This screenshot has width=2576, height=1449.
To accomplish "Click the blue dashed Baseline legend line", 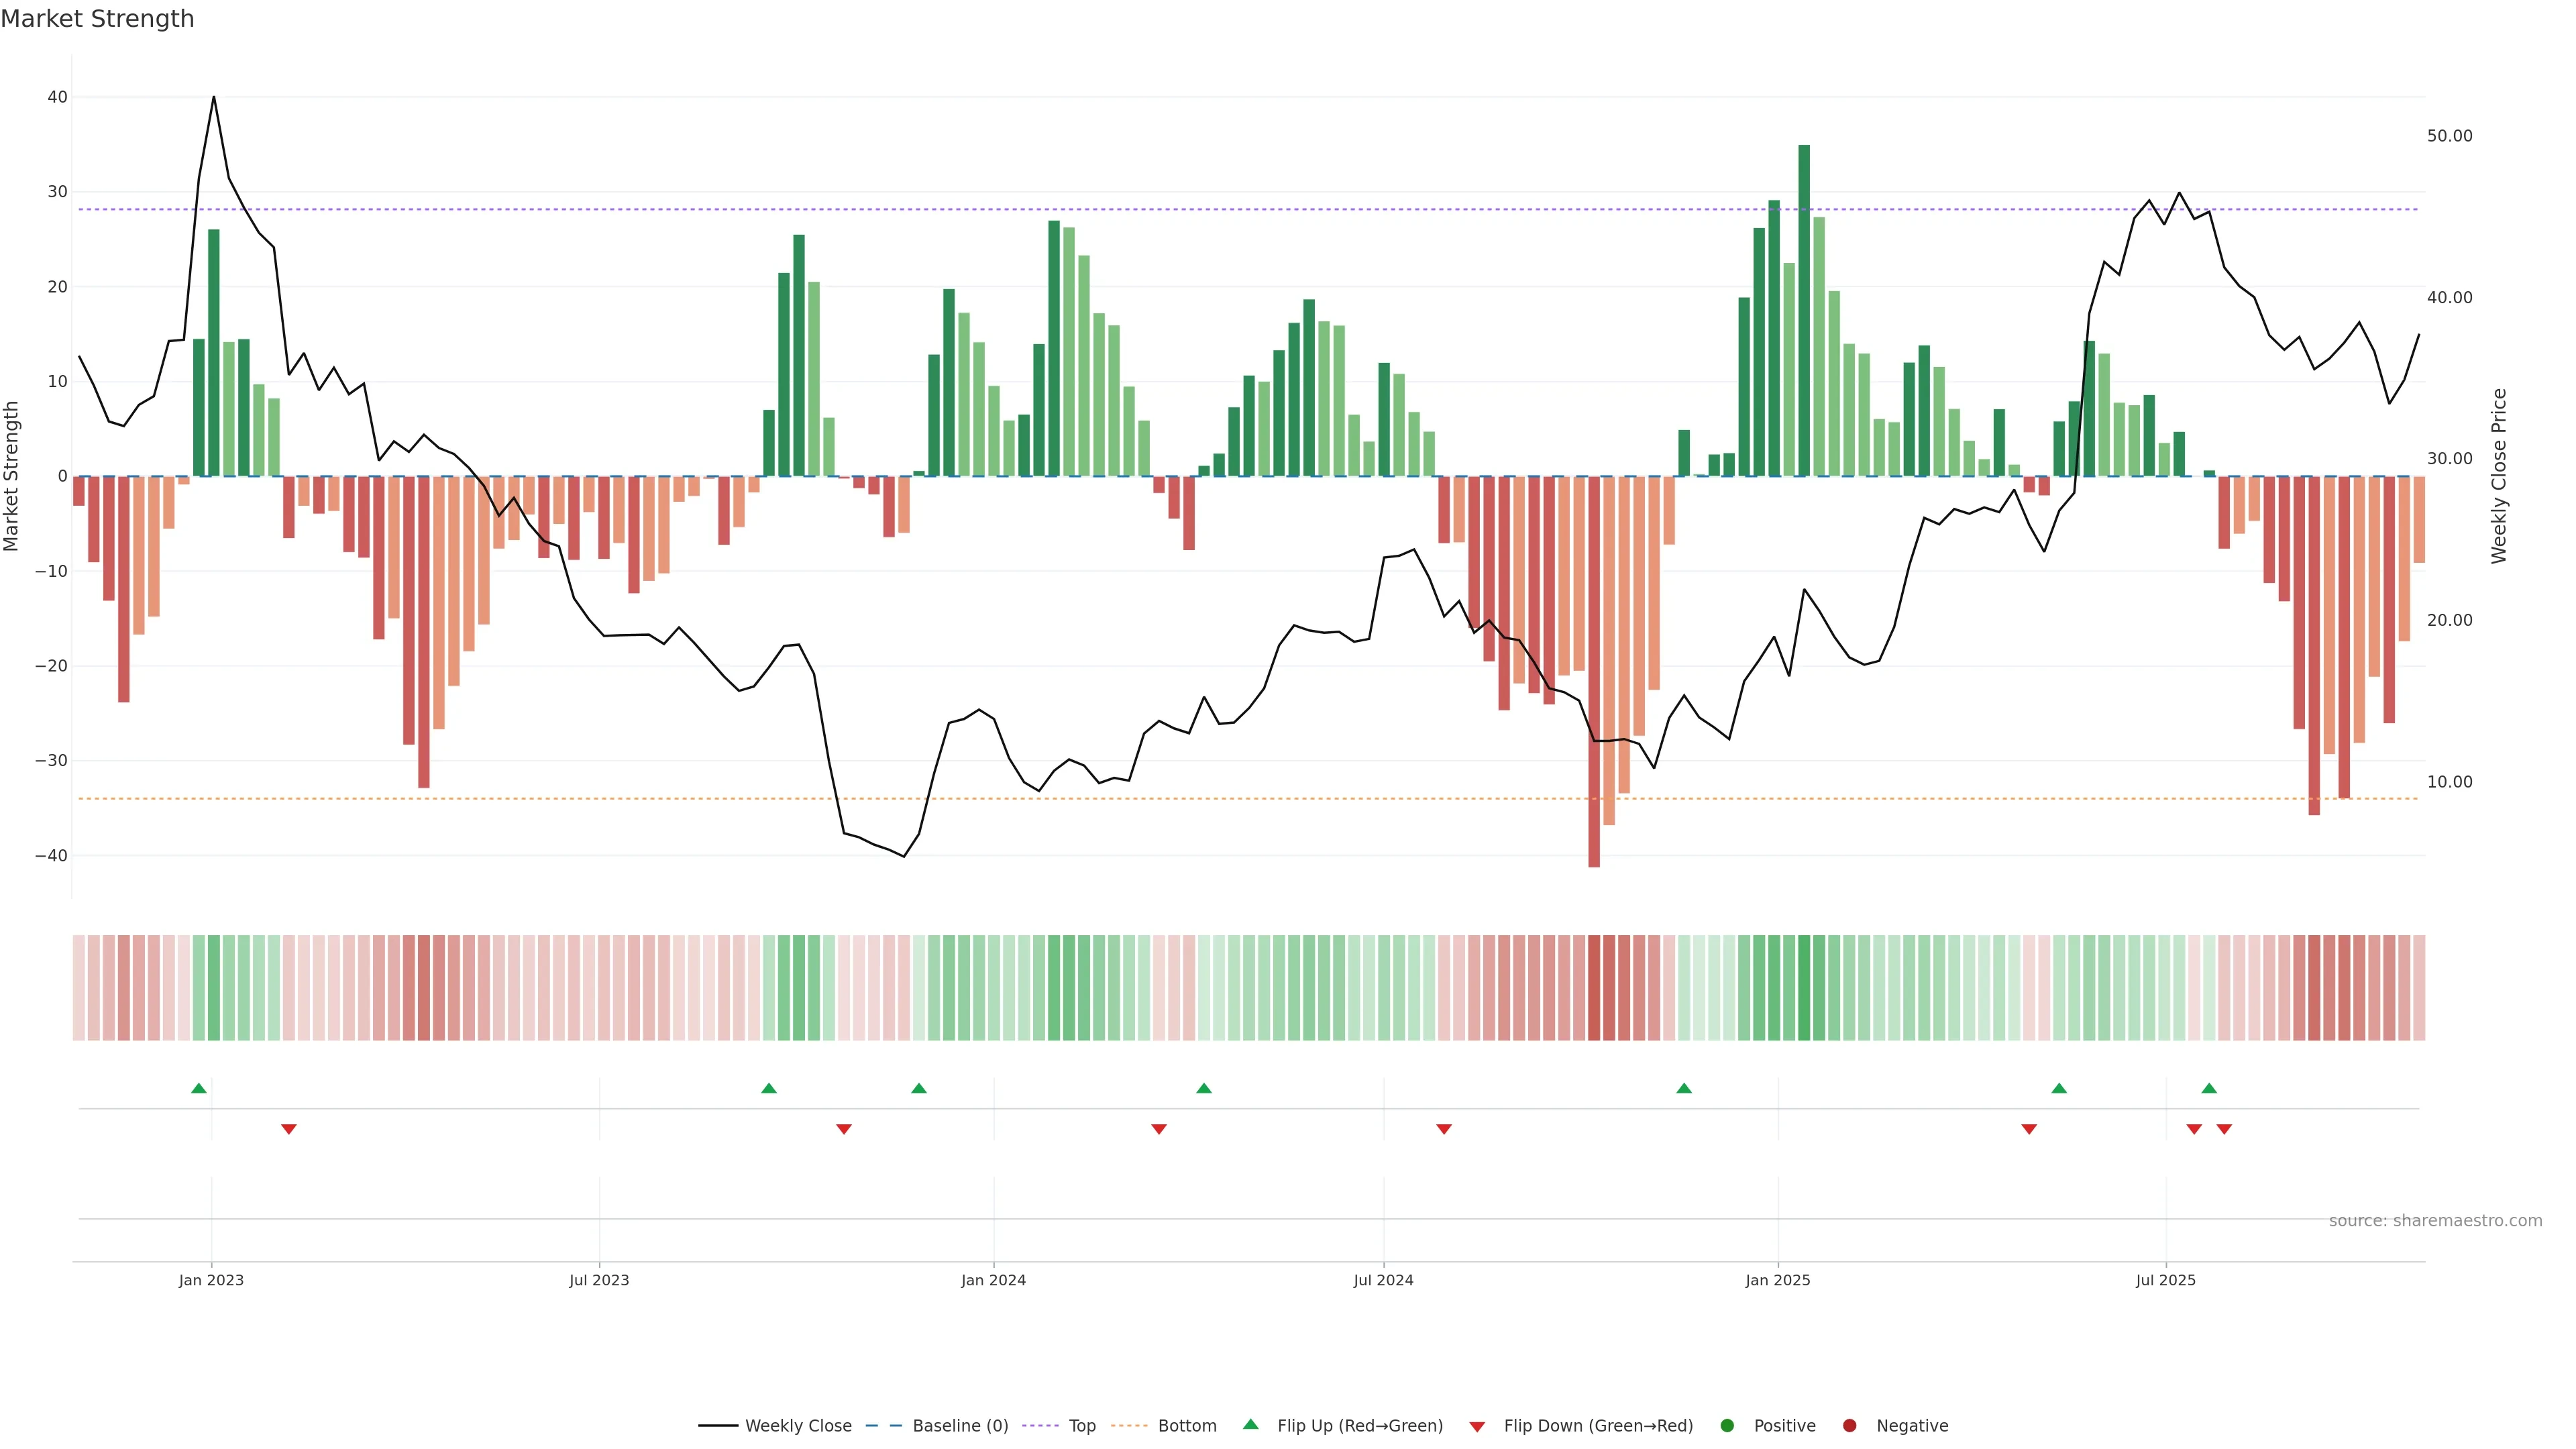I will pos(884,1426).
